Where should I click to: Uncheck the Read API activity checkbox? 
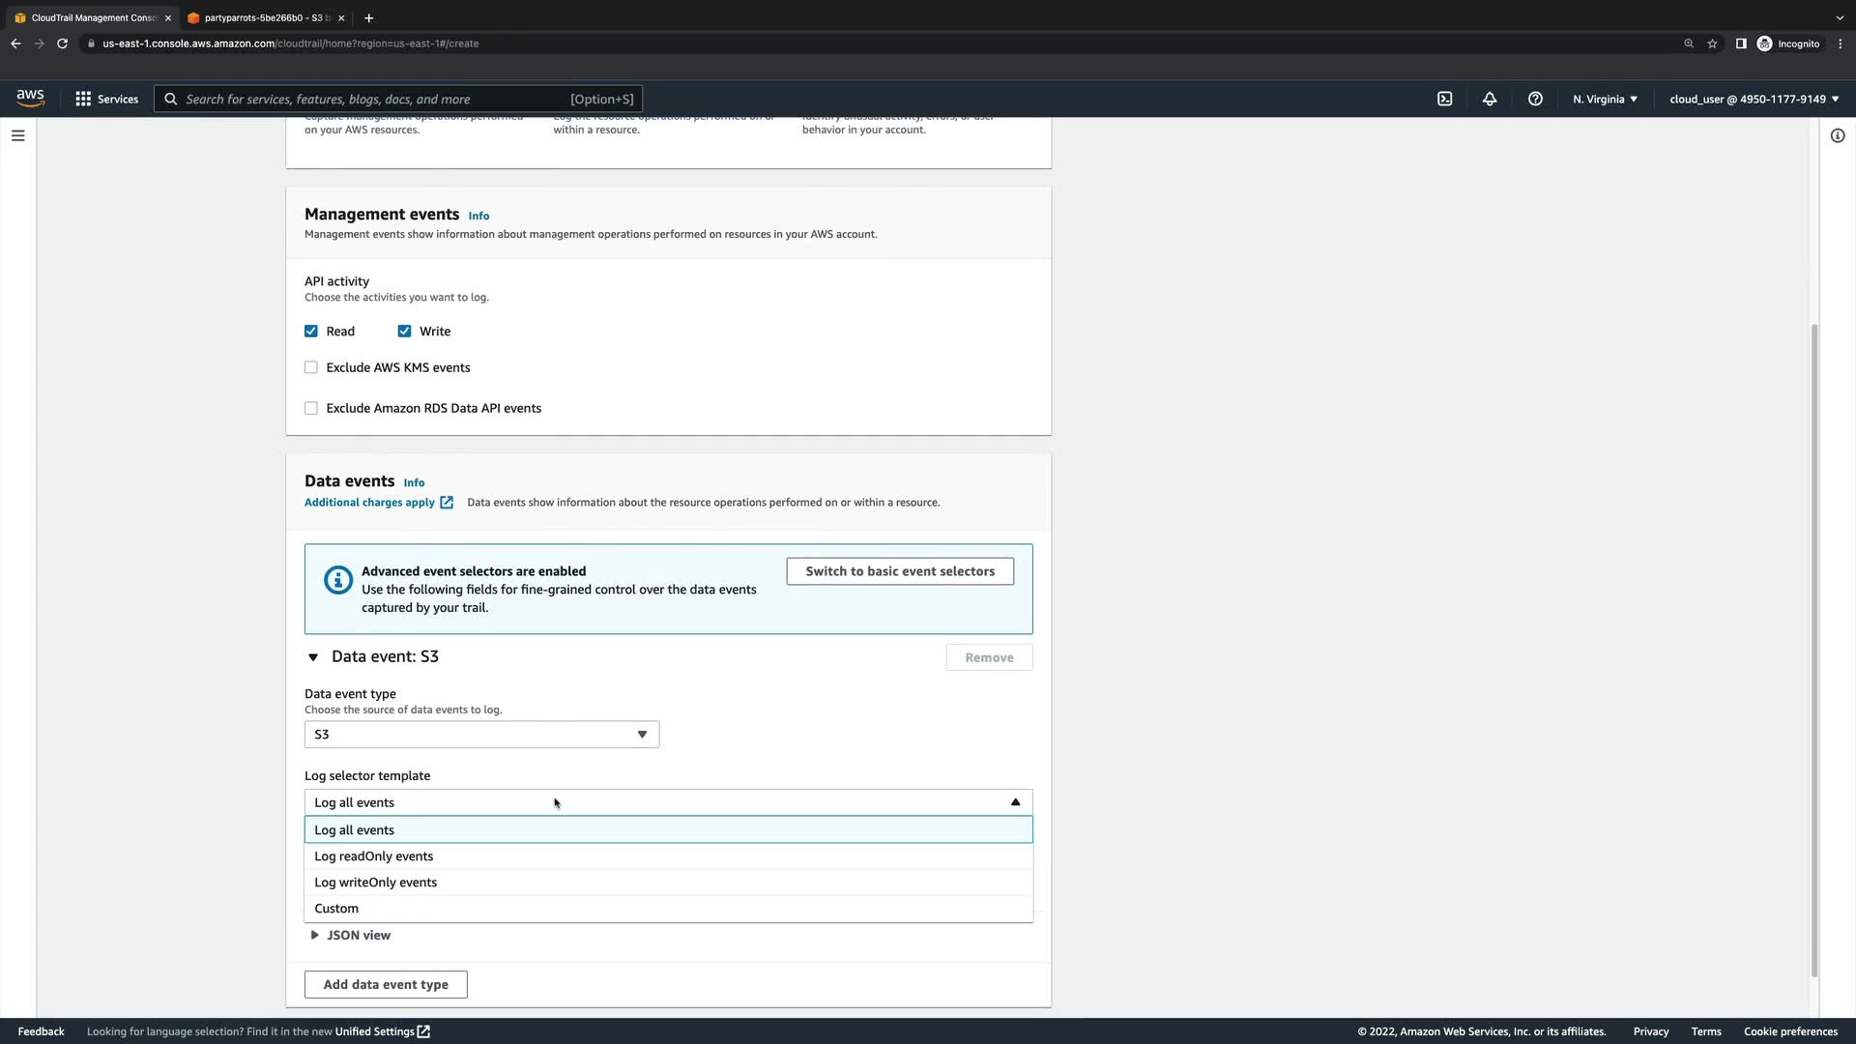[x=311, y=332]
